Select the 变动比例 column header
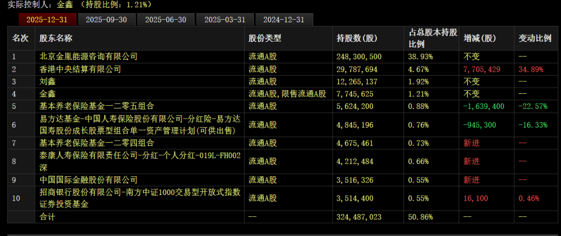This screenshot has height=236, width=561. point(535,38)
